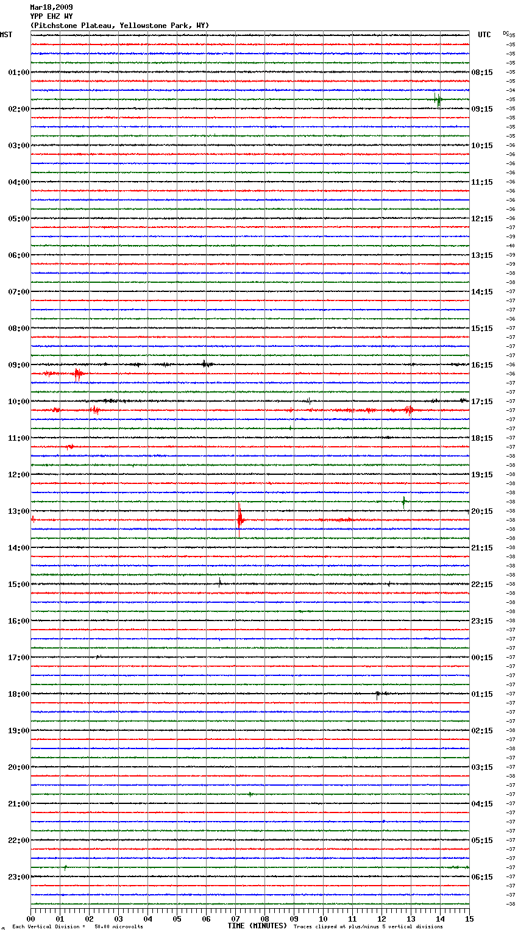The height and width of the screenshot is (935, 518).
Task: Click the 06:15 UTC time label
Action: tap(482, 877)
